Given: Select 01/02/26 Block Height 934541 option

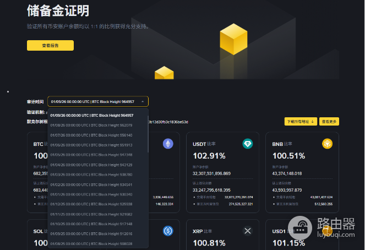Looking at the screenshot, I should tap(91, 184).
